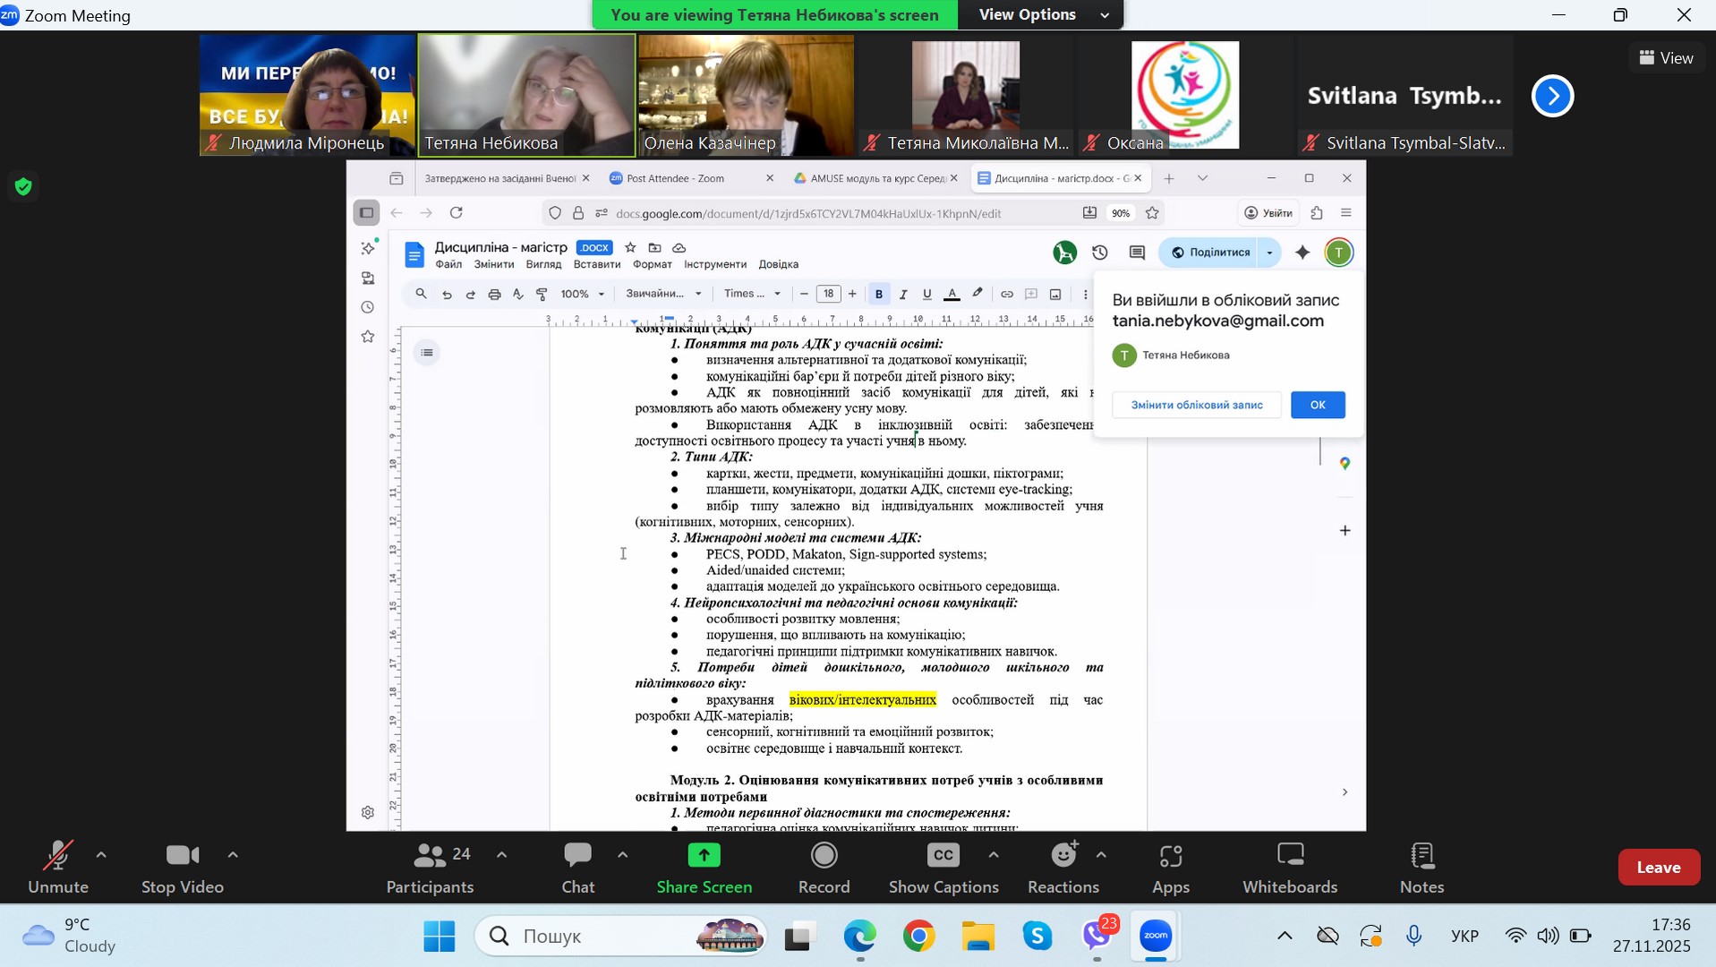Open Whiteboards in Zoom toolbar
Screen dimensions: 1716x967
(x=1289, y=867)
